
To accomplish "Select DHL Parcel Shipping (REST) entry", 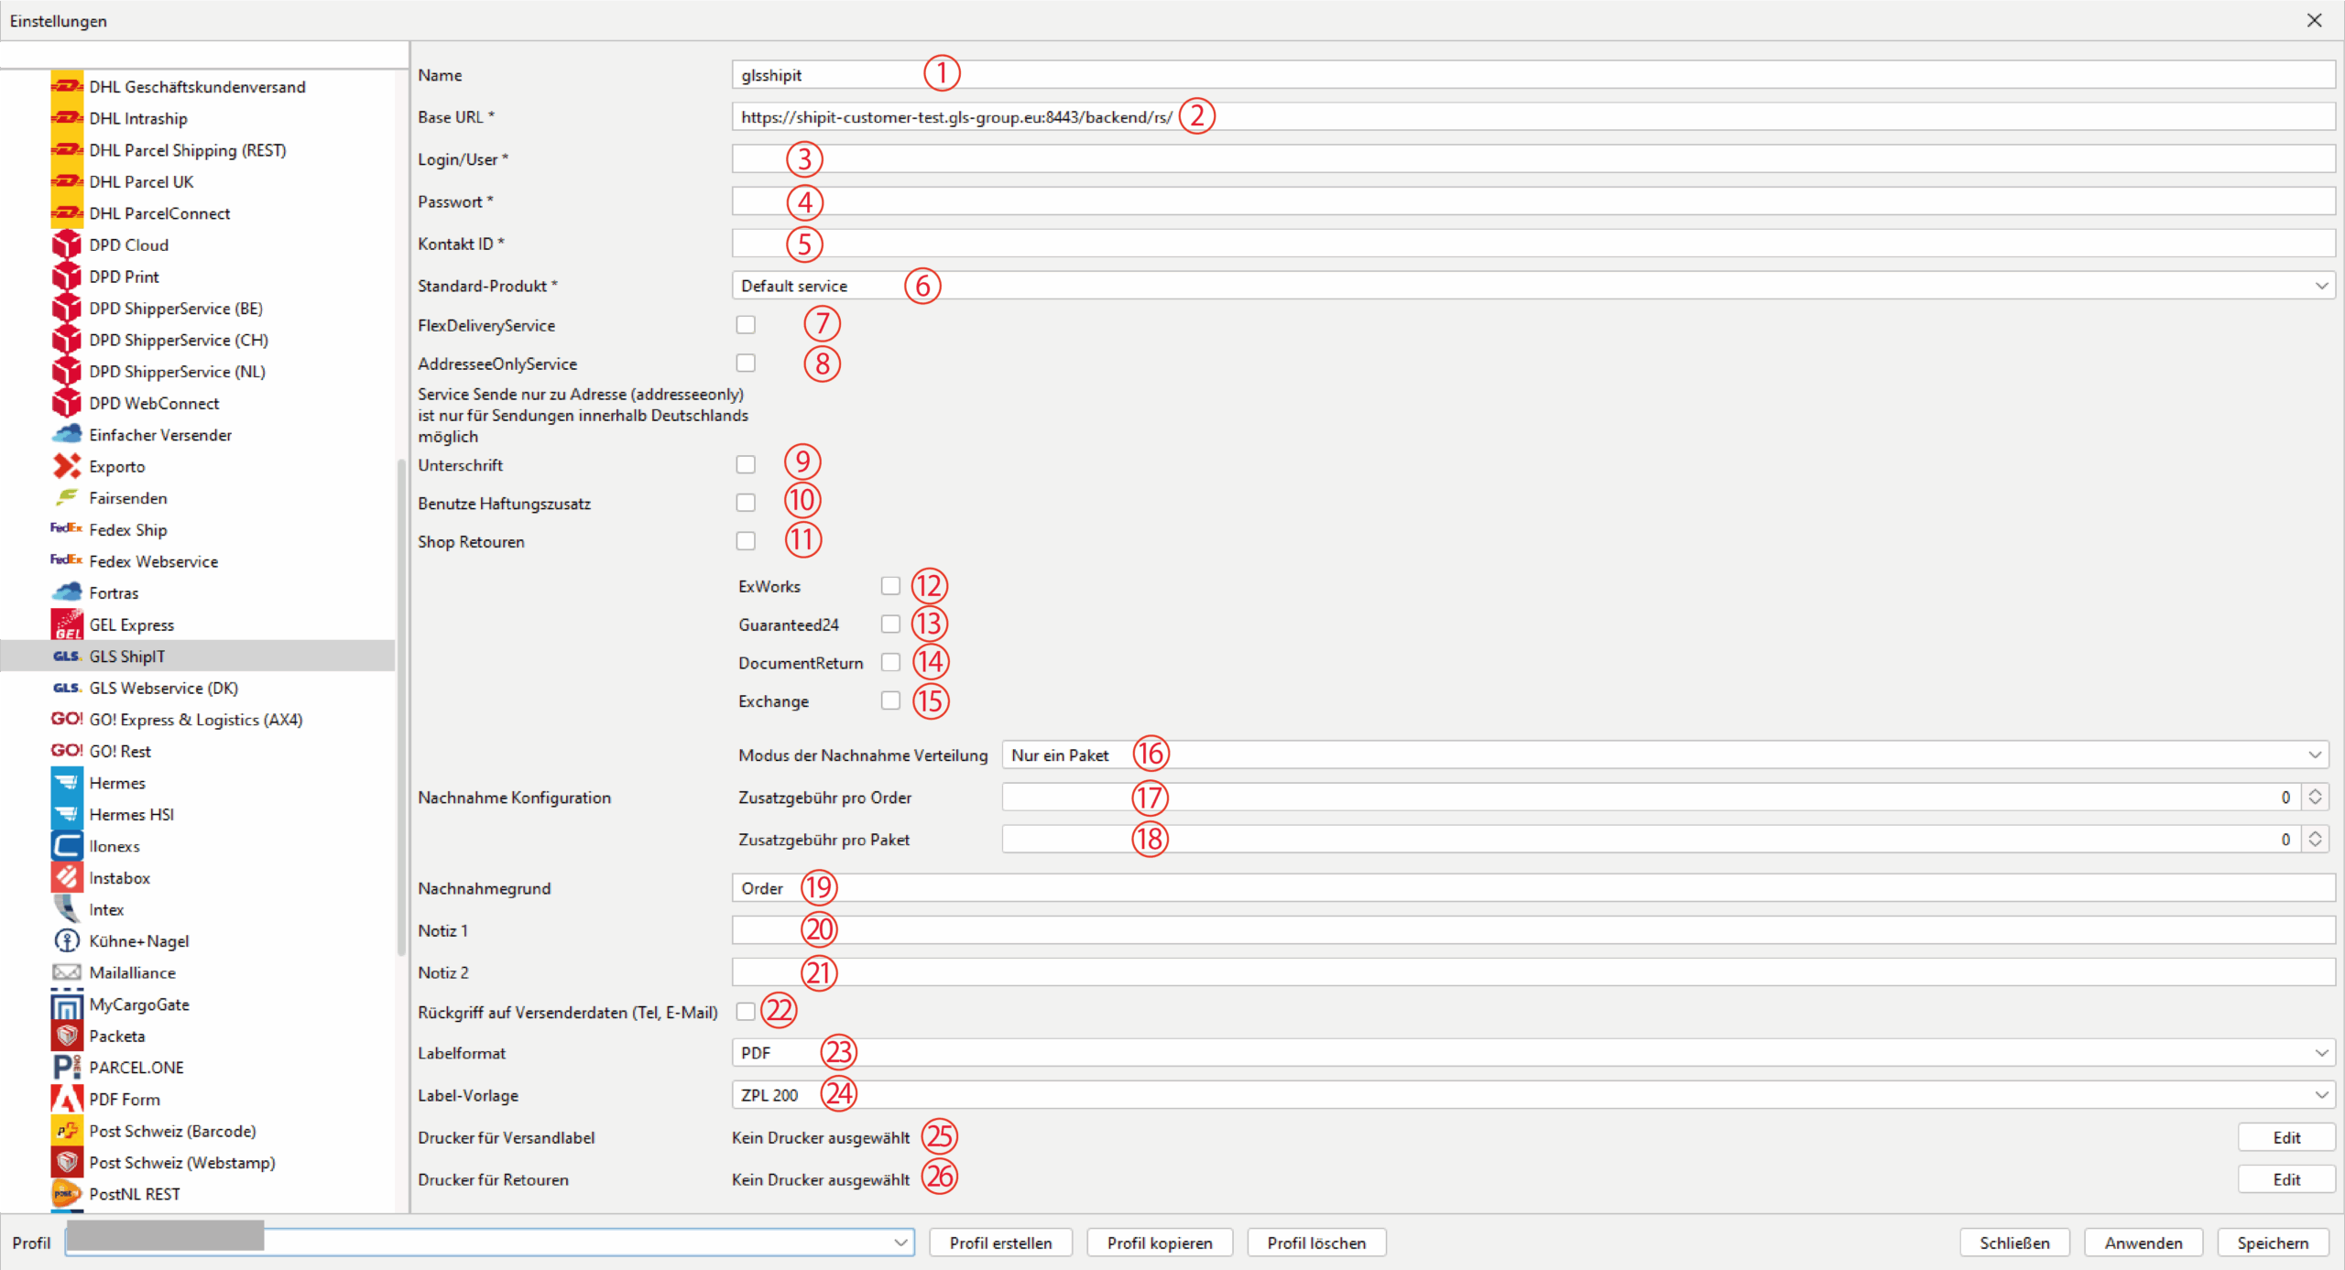I will click(x=187, y=150).
